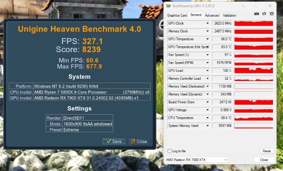Open the Memory Used (Dynamic) dropdown
The image size is (283, 171).
(208, 94)
